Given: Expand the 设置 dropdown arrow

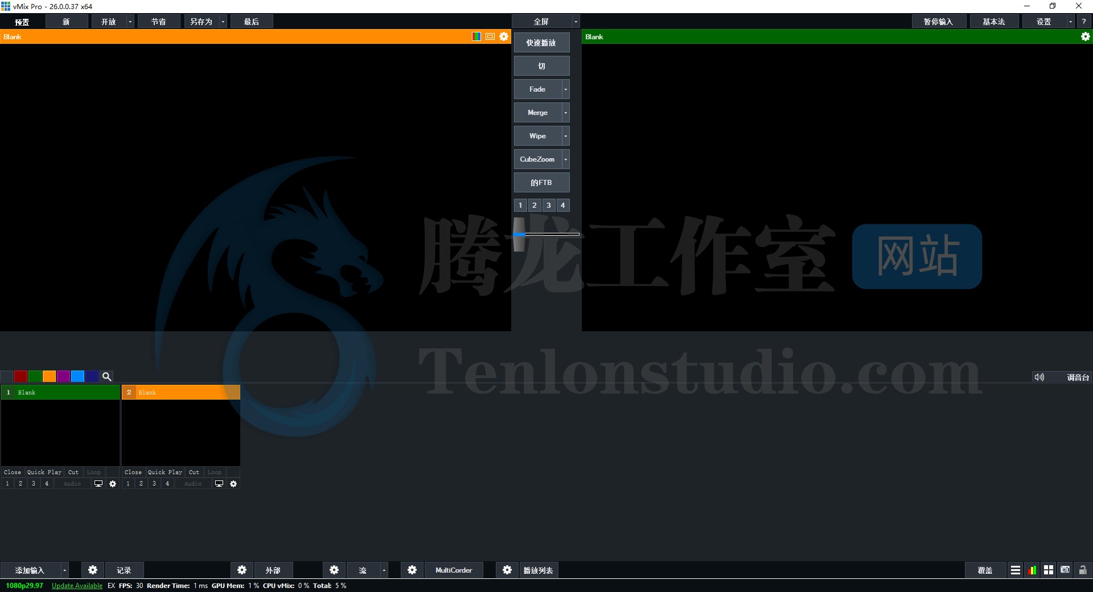Looking at the screenshot, I should tap(1071, 22).
